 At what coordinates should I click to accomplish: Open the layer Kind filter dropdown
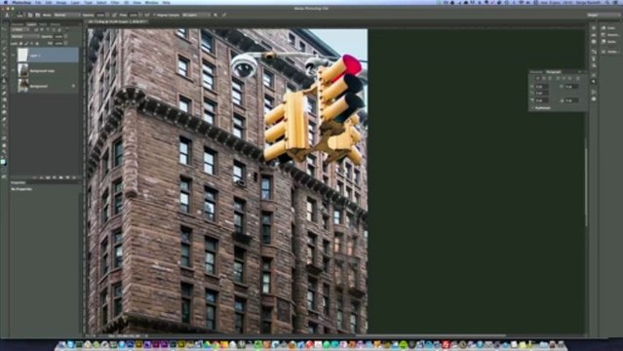pos(19,29)
